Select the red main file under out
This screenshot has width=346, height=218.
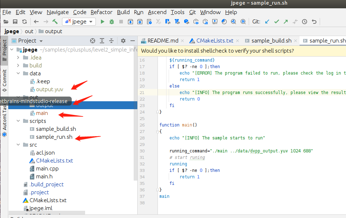[42, 113]
